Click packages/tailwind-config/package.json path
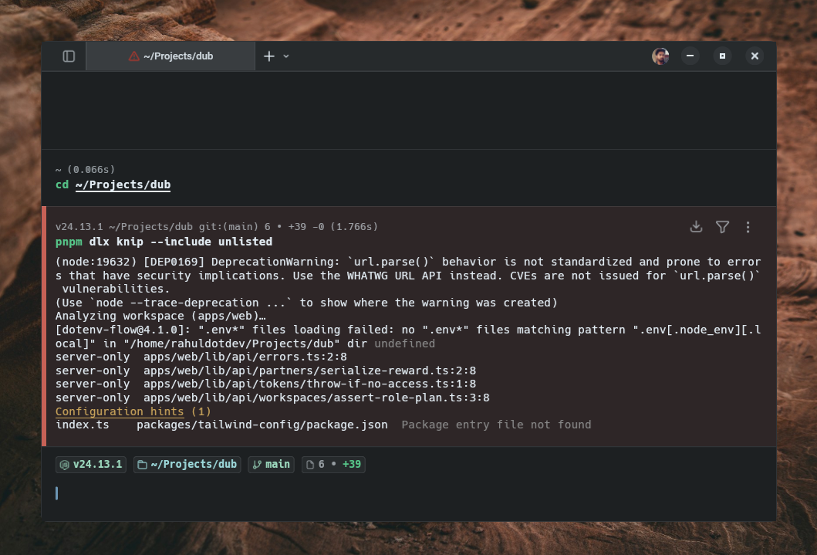Viewport: 817px width, 555px height. (x=262, y=425)
